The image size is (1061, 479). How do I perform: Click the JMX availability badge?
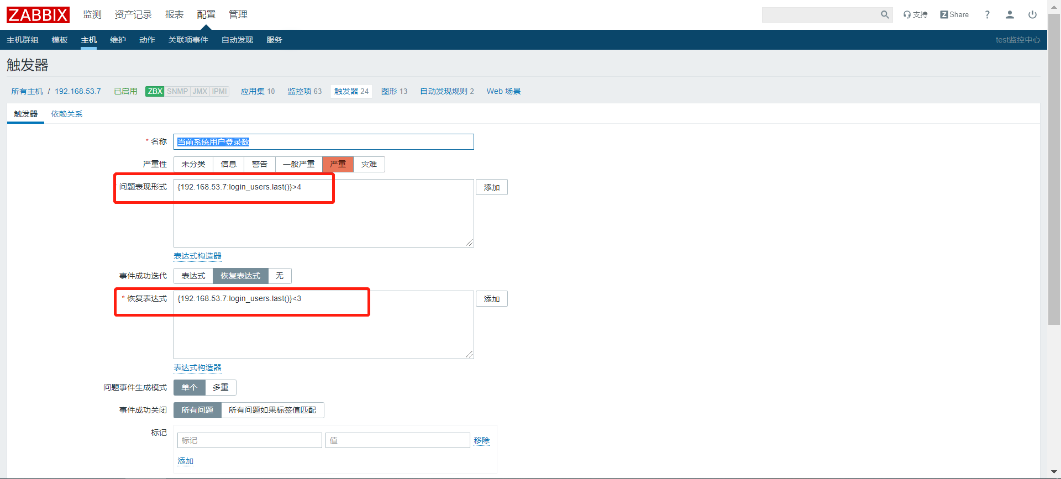point(200,91)
